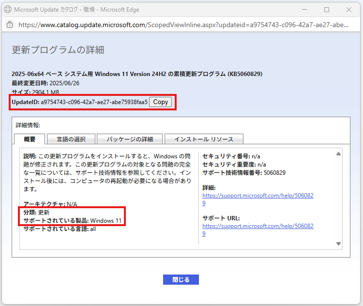This screenshot has height=306, width=363.
Task: Open the support link under 詳細:
Action: (257, 199)
